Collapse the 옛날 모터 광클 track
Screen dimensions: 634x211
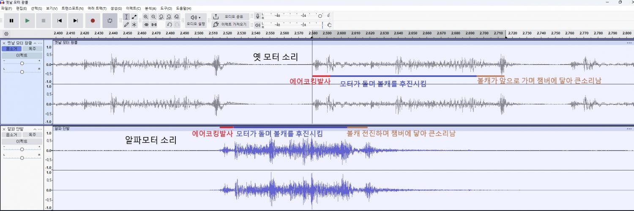tap(35, 43)
